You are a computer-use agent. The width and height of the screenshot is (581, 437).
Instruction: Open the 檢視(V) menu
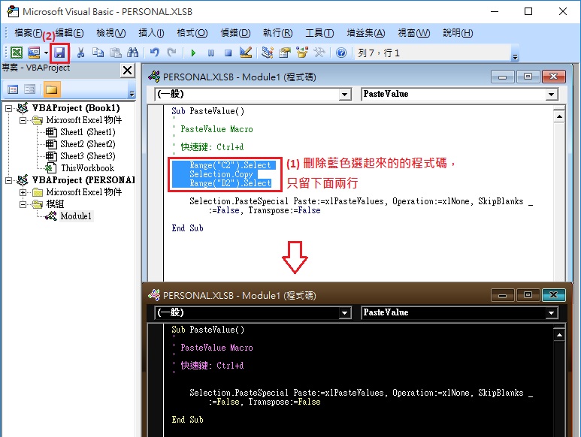click(x=110, y=33)
